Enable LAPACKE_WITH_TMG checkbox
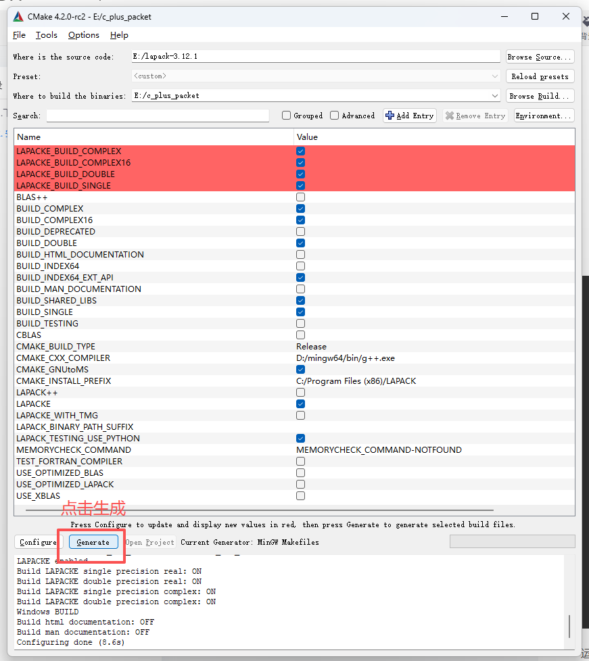The height and width of the screenshot is (661, 589). (300, 416)
